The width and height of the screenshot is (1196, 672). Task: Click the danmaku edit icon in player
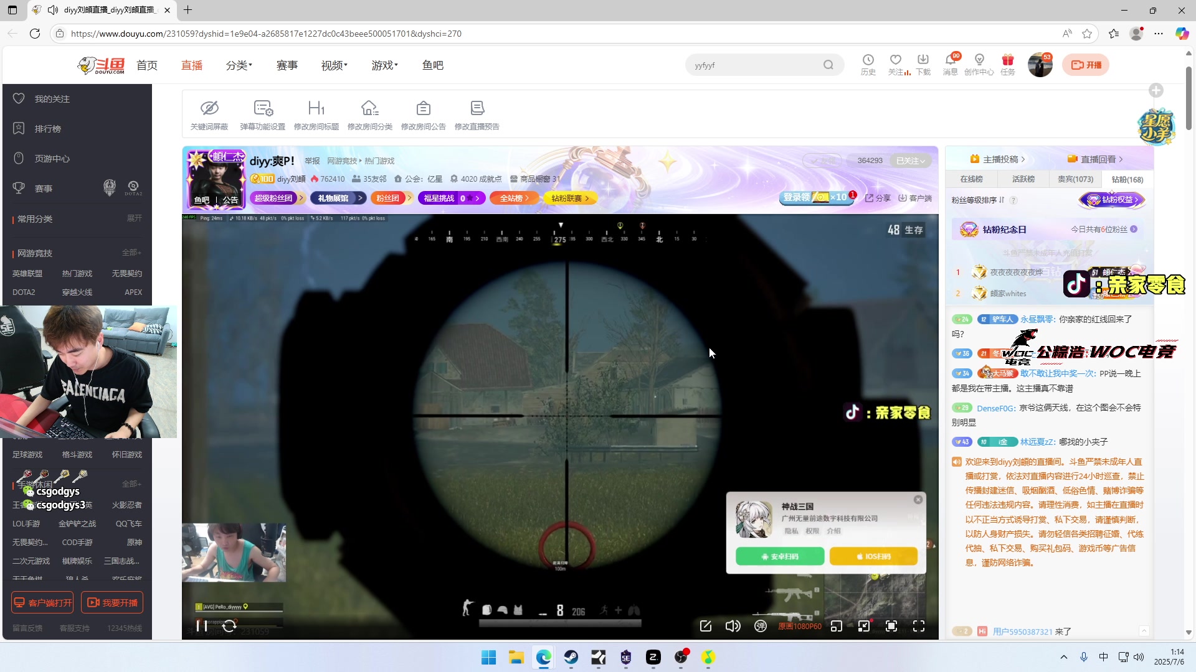coord(706,626)
